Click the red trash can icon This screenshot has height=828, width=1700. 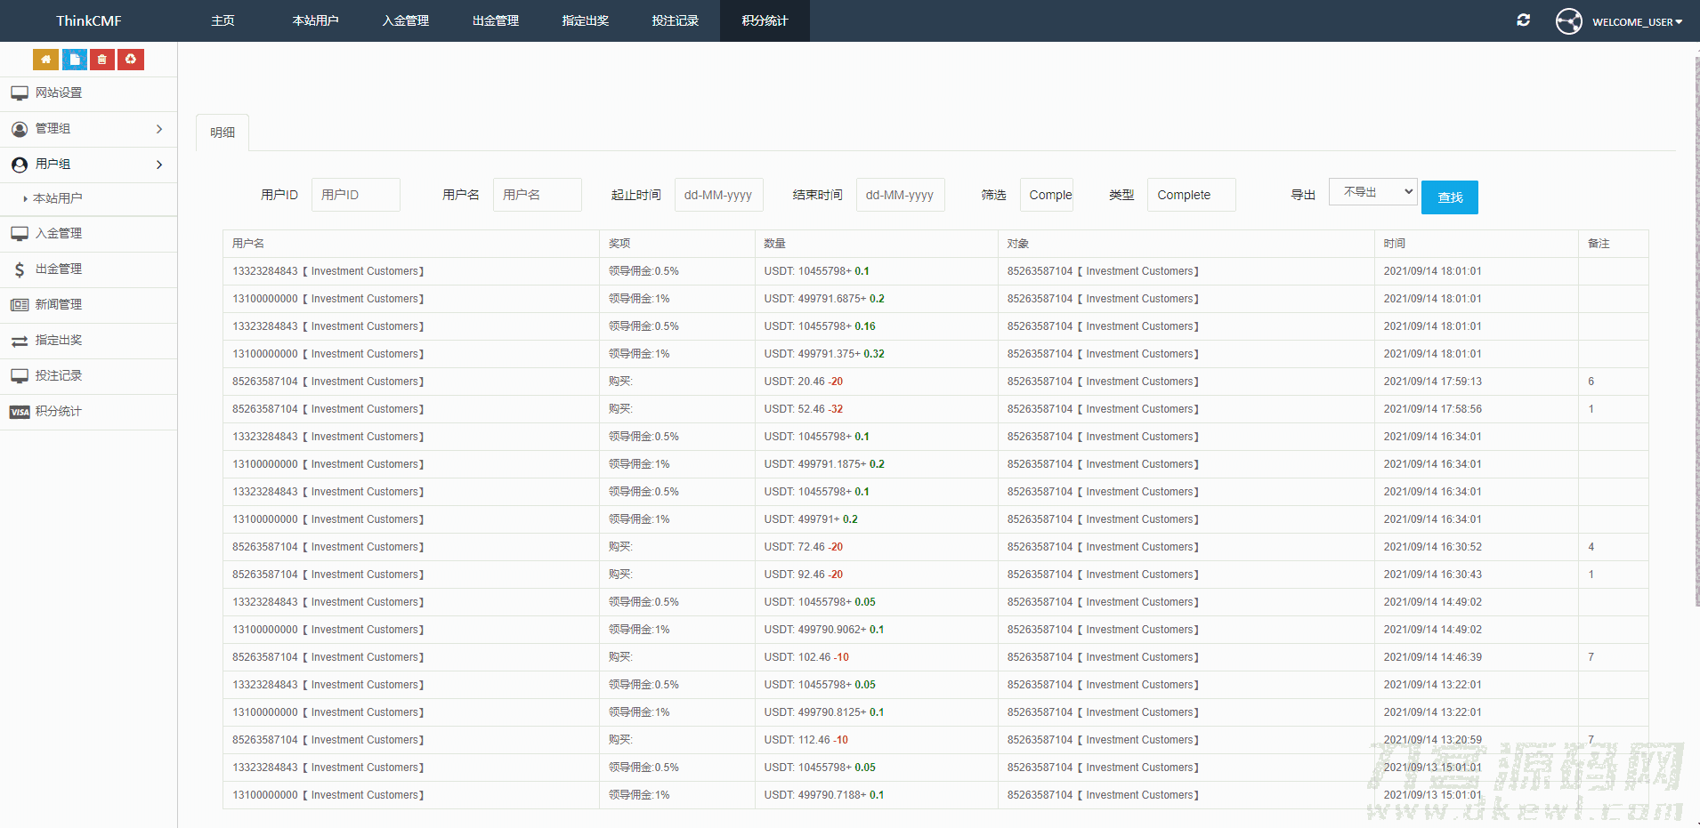(x=102, y=60)
